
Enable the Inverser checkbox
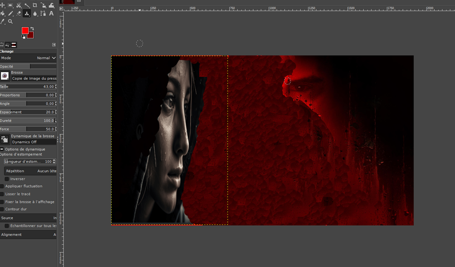pyautogui.click(x=7, y=179)
